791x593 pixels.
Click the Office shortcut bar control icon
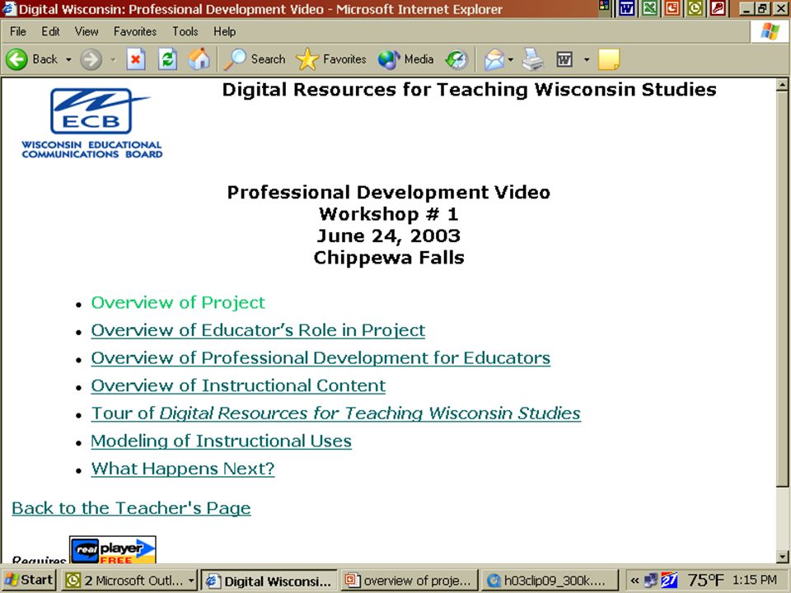[604, 6]
